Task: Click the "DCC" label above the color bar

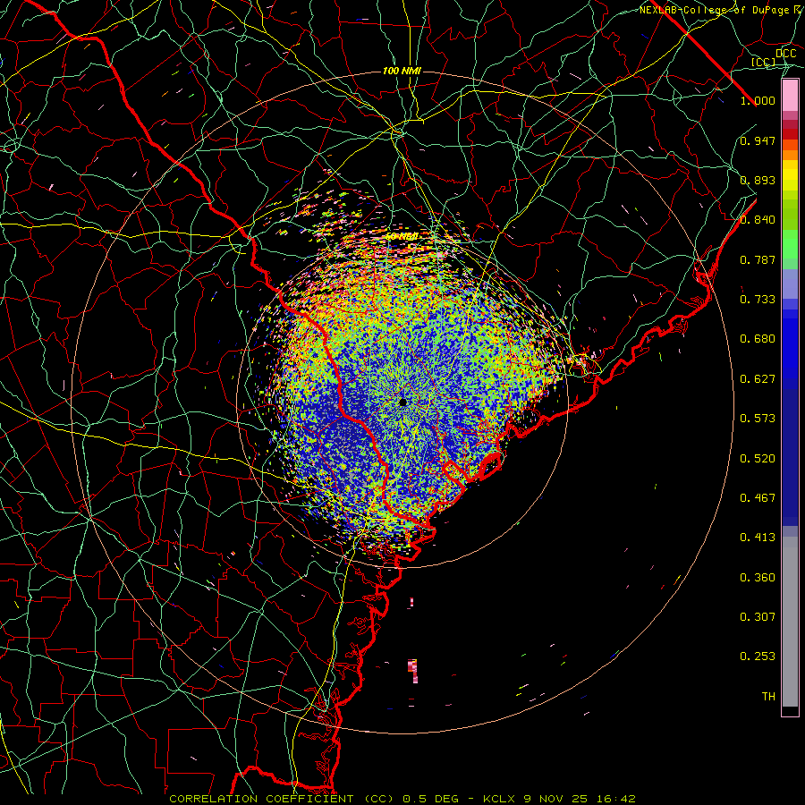Action: [785, 54]
